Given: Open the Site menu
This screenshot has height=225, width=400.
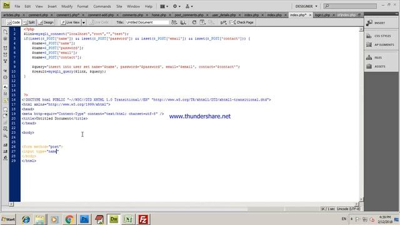Looking at the screenshot, I should (119, 6).
